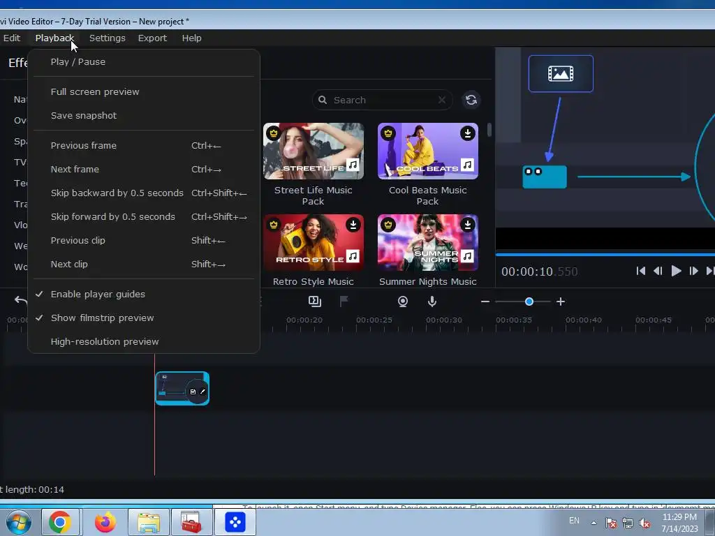Close the open Playback menu
Screen dimensions: 715x536
[x=54, y=38]
